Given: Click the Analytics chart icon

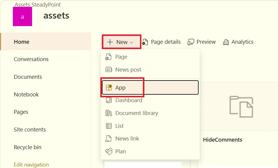Looking at the screenshot, I should click(226, 42).
